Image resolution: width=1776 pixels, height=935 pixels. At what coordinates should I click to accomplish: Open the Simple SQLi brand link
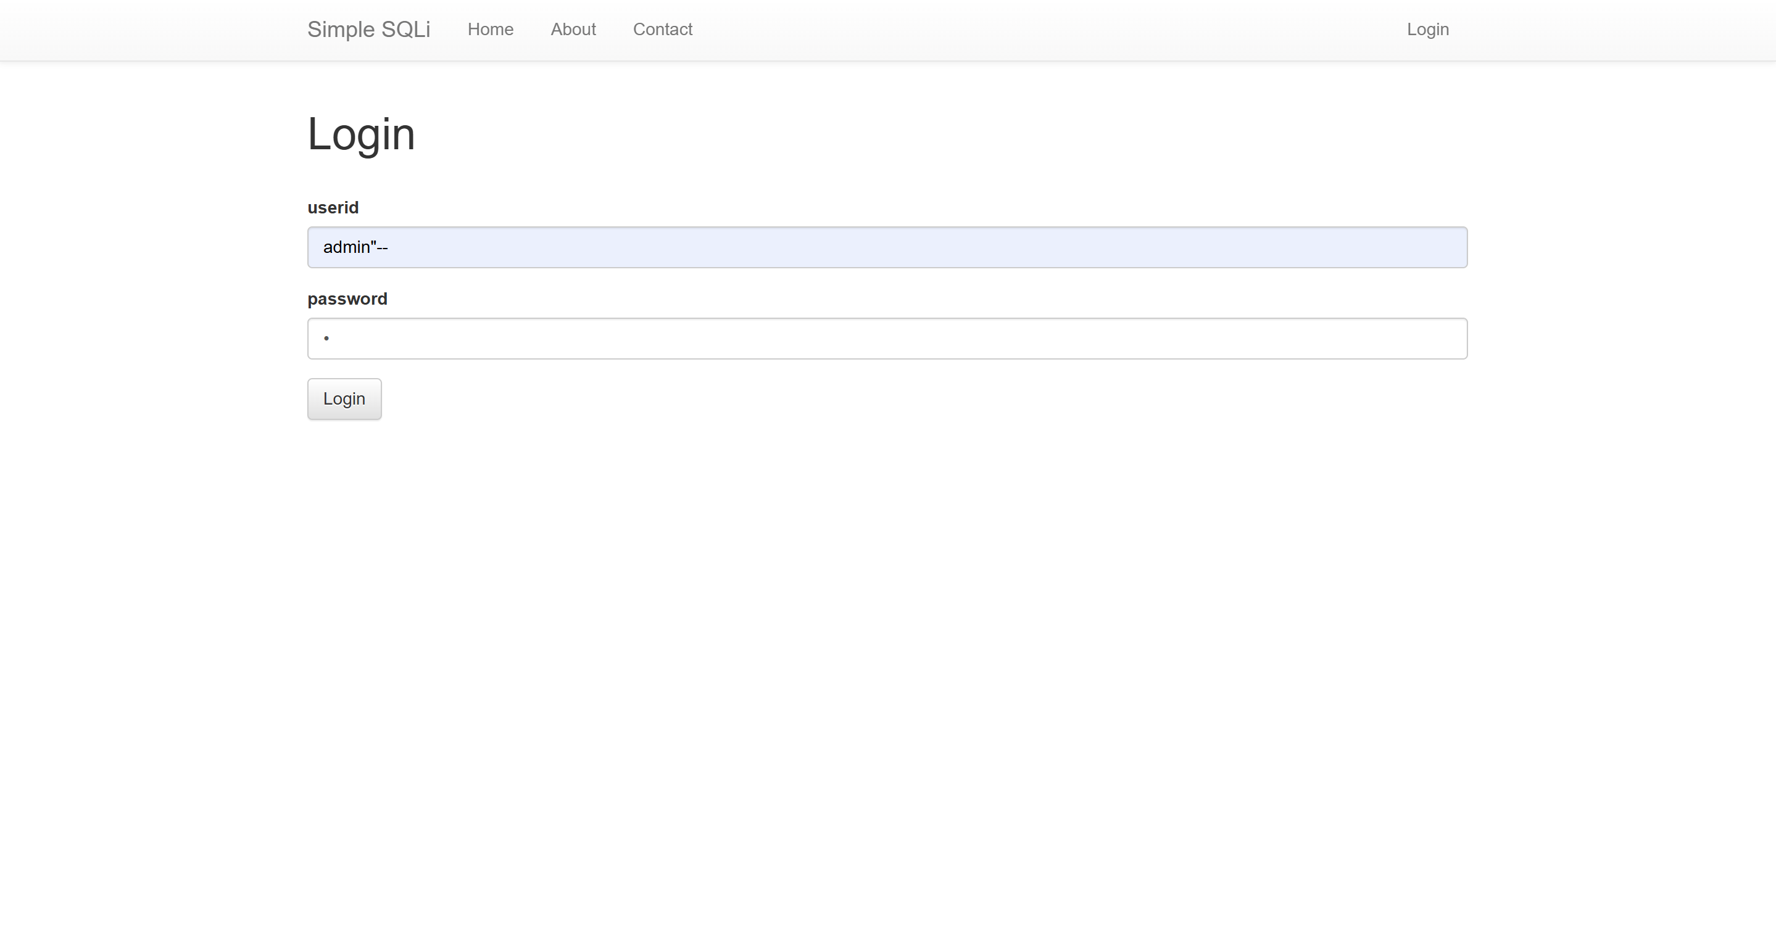point(369,30)
